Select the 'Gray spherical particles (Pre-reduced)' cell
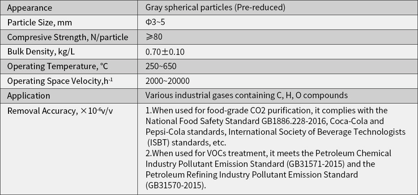This screenshot has width=418, height=195. tap(215, 8)
